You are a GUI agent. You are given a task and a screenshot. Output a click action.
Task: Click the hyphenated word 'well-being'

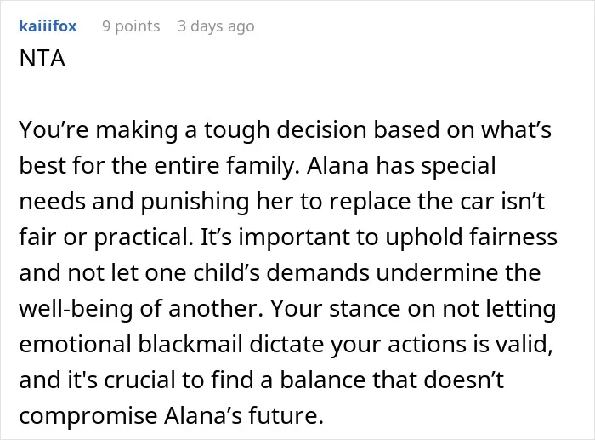(76, 309)
